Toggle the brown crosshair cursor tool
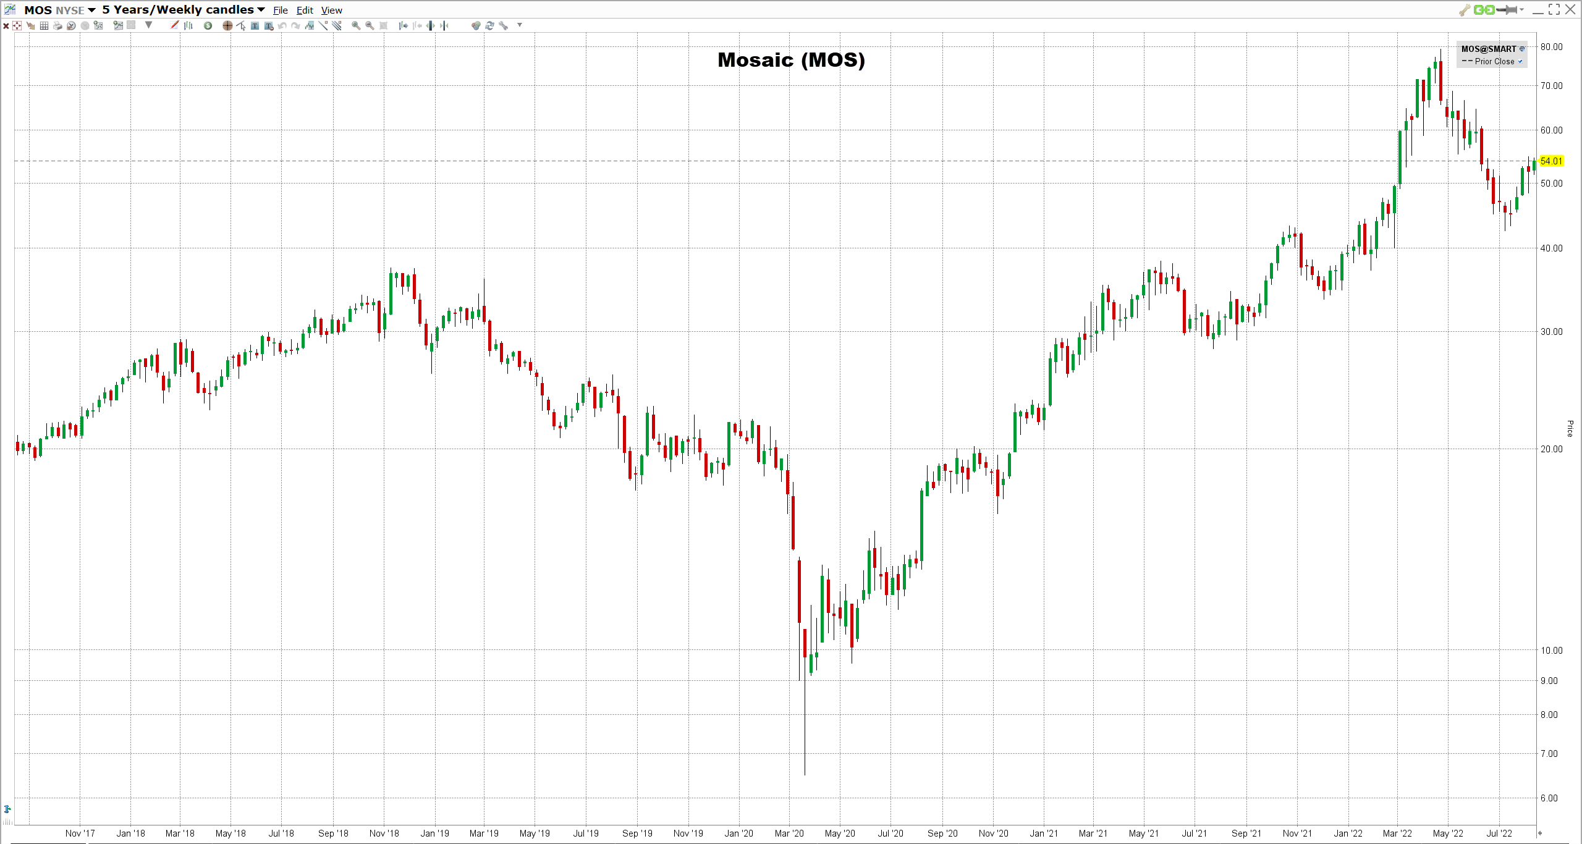The height and width of the screenshot is (844, 1582). click(x=227, y=25)
